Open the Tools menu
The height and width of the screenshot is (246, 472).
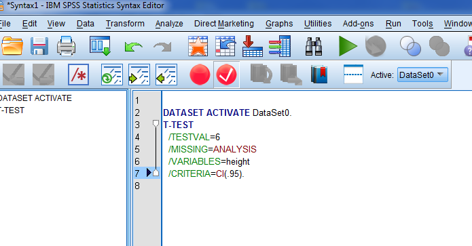422,24
